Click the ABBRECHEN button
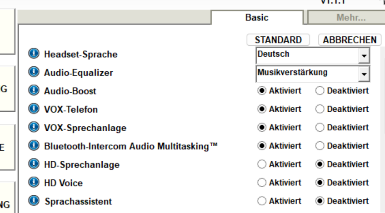Viewport: 385px width, 213px height. coord(348,40)
